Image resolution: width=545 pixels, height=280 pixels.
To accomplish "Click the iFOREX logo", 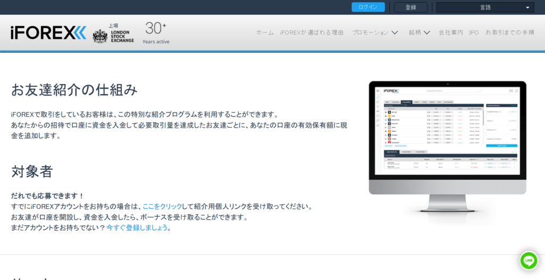I will tap(48, 33).
